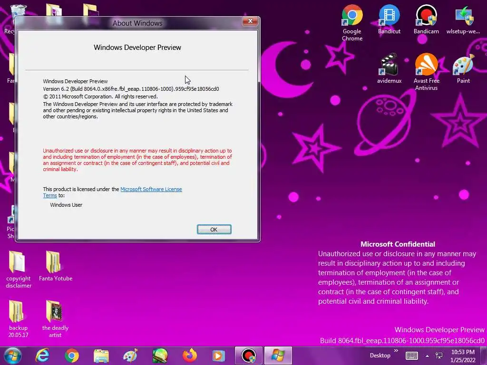Click the Desktop toolbar label
This screenshot has width=487, height=365.
point(380,355)
